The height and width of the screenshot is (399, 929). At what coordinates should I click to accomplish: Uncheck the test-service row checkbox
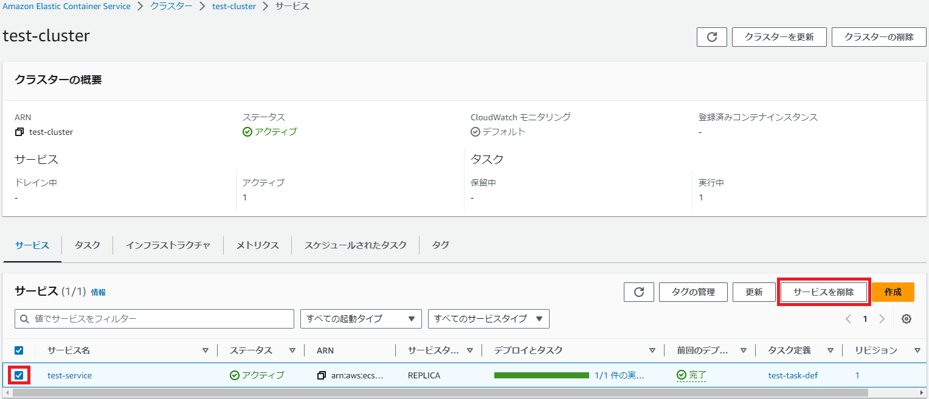point(19,375)
